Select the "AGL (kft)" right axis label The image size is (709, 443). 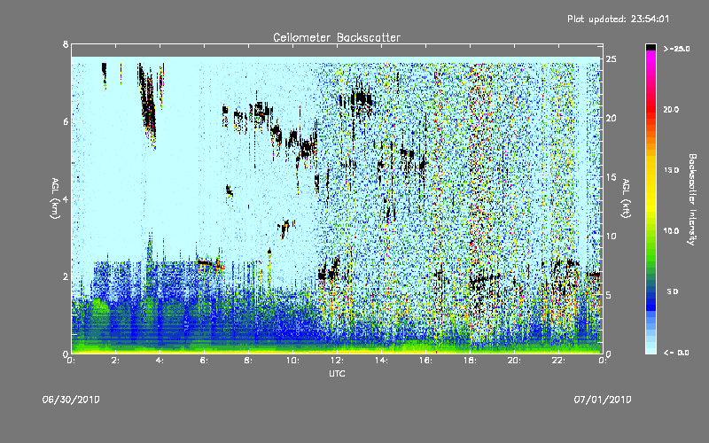(627, 198)
